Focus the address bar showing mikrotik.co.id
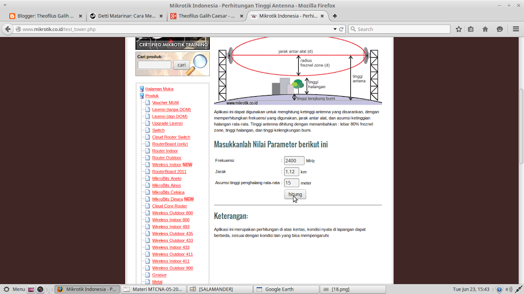 click(174, 29)
